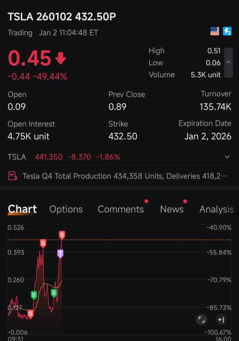Viewport: 239px width, 341px height.
Task: Tap the left green B buy marker
Action: [x=34, y=295]
